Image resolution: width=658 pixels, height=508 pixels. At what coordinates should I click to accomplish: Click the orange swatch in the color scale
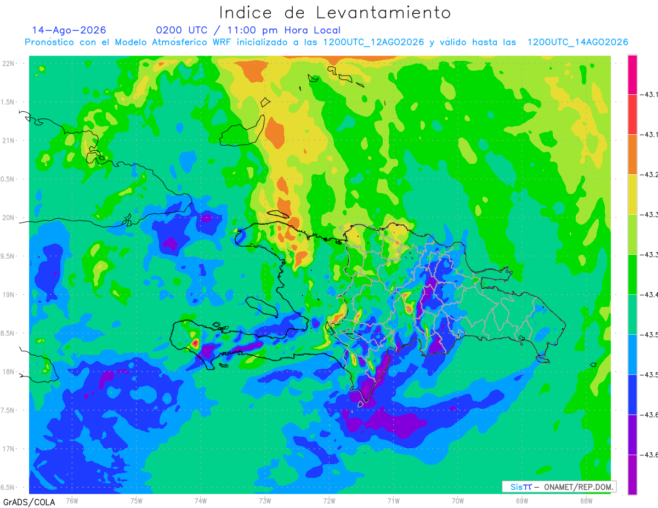coord(632,155)
